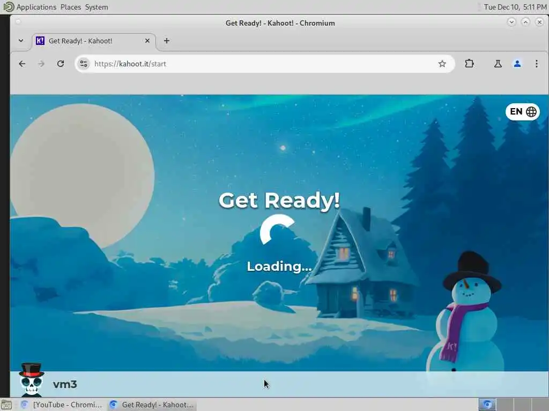Image resolution: width=549 pixels, height=411 pixels.
Task: Click the Kahoot favicon on the tab
Action: pos(40,41)
